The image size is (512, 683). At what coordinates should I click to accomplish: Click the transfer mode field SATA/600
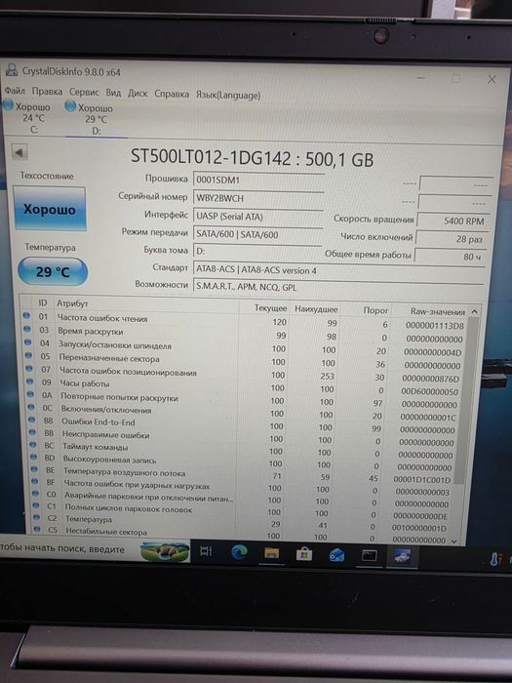tap(257, 234)
